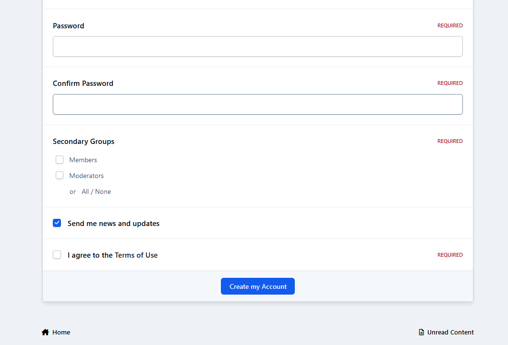Focus the Password input field
508x345 pixels.
point(257,47)
